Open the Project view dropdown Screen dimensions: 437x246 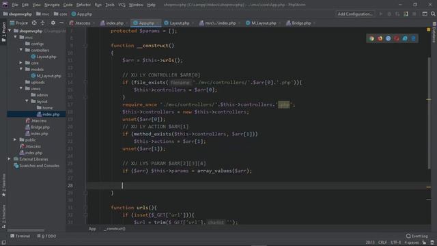(18, 23)
